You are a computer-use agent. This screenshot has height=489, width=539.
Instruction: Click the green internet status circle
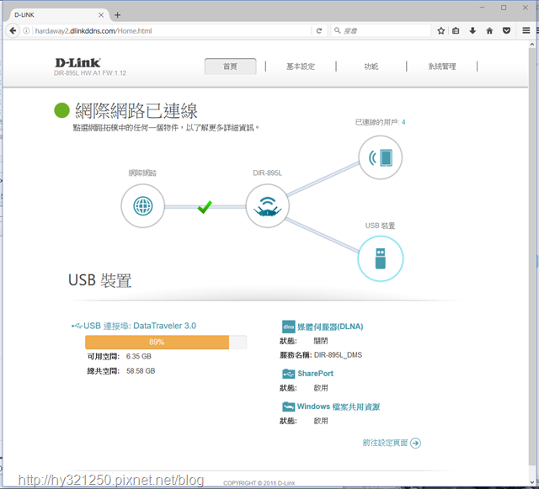tap(61, 110)
